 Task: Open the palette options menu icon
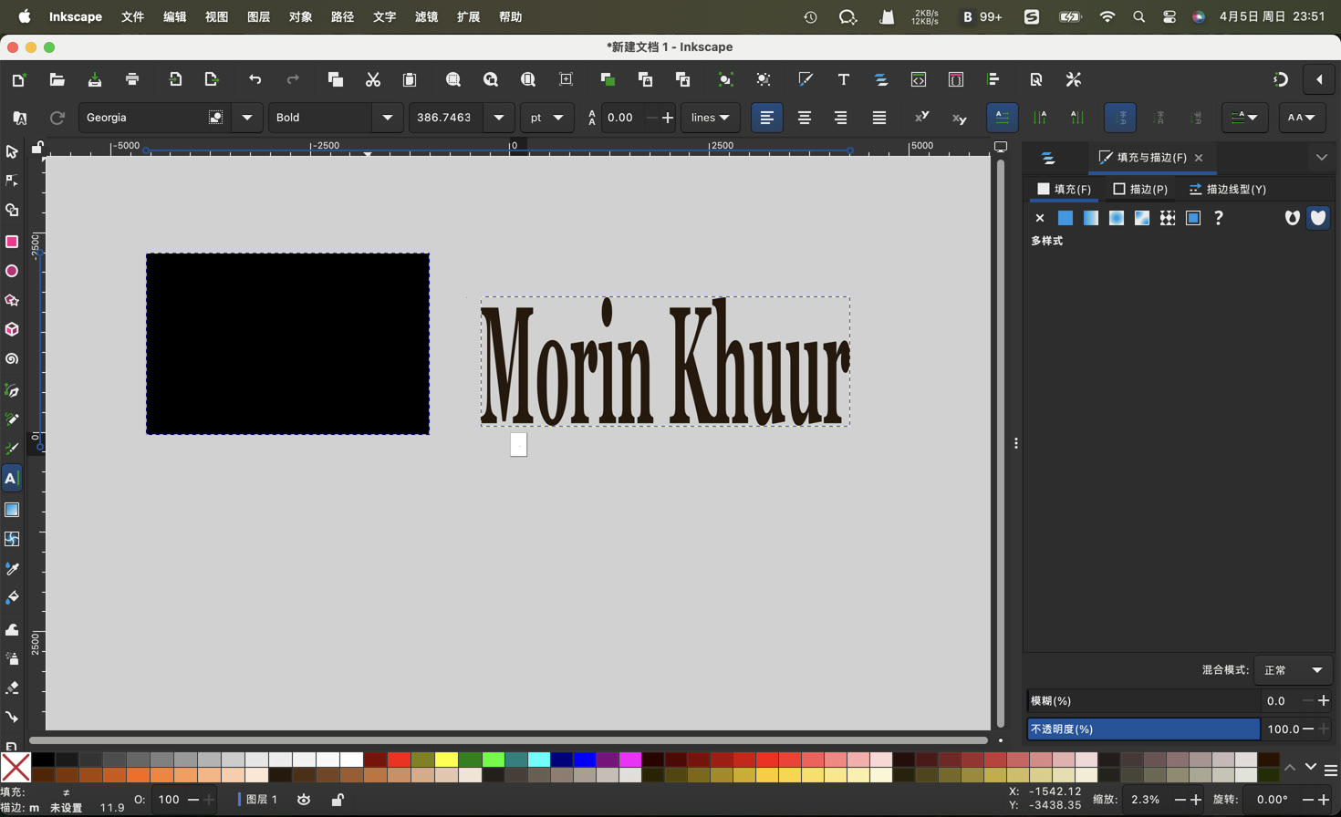[1331, 770]
